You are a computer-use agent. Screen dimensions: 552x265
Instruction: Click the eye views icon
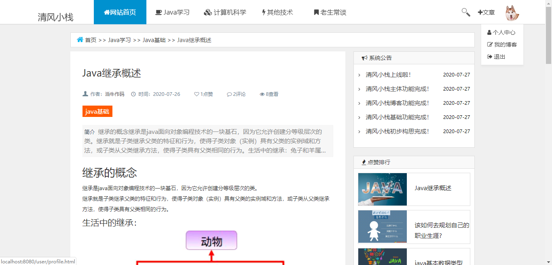[x=262, y=94]
